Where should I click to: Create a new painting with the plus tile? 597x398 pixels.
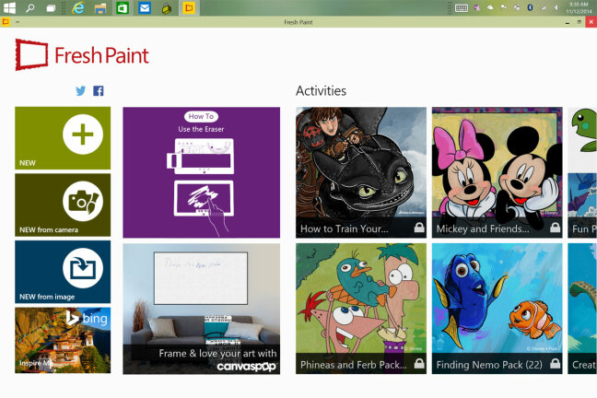(63, 137)
